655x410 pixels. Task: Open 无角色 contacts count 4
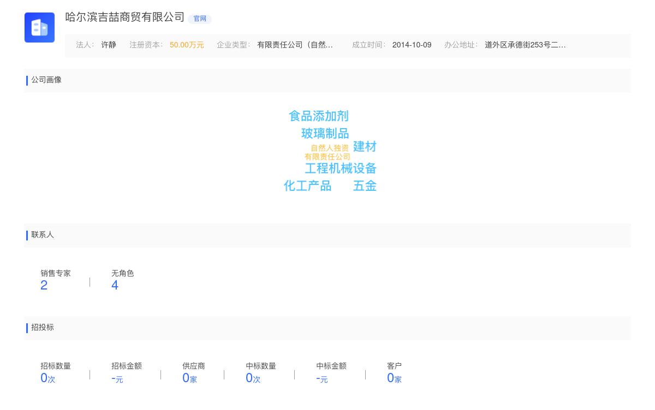click(x=115, y=285)
